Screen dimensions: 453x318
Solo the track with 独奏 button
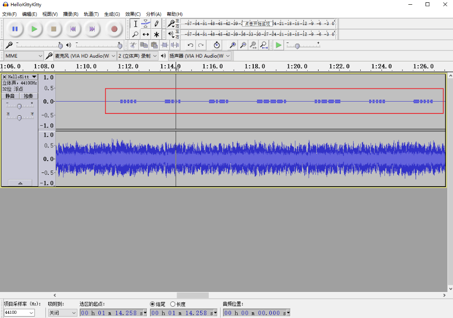coord(28,96)
